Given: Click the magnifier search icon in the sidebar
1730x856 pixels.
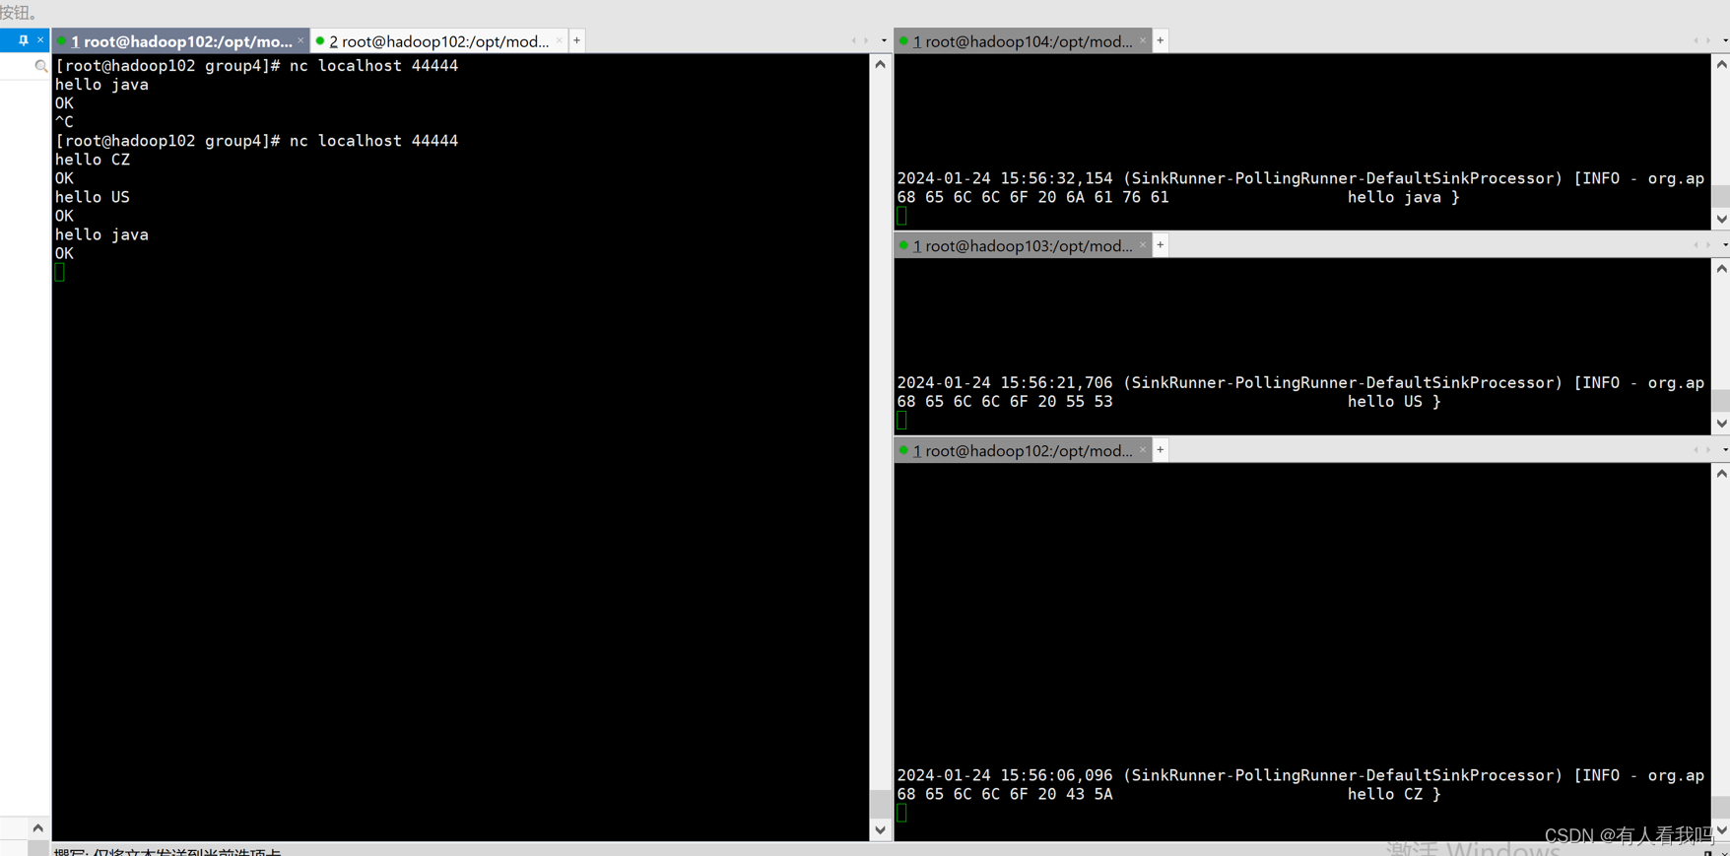Looking at the screenshot, I should [40, 66].
